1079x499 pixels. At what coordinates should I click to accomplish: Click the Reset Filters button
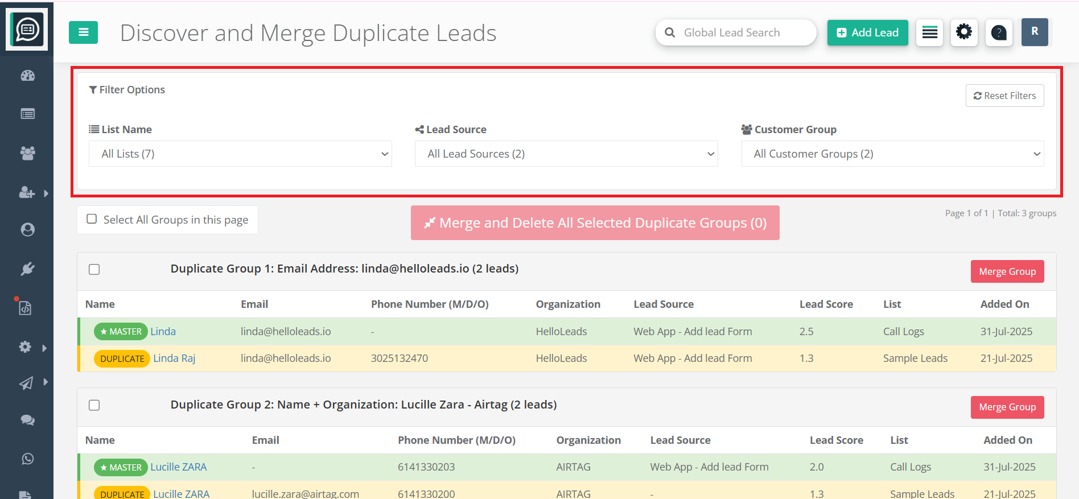pyautogui.click(x=1004, y=96)
